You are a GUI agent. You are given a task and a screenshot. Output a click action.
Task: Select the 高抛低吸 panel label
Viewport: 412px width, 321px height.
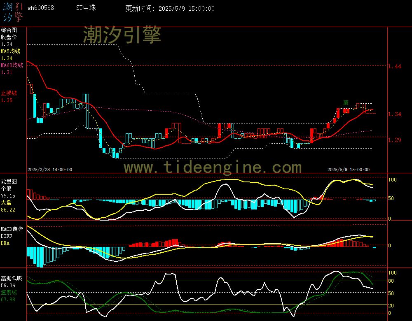pos(12,278)
